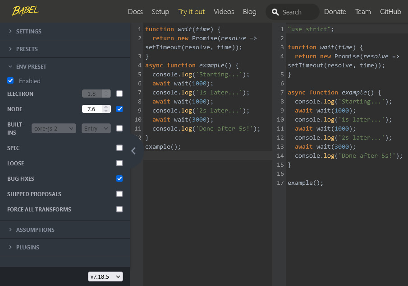Click the search magnifier icon
The height and width of the screenshot is (286, 408).
[x=275, y=12]
